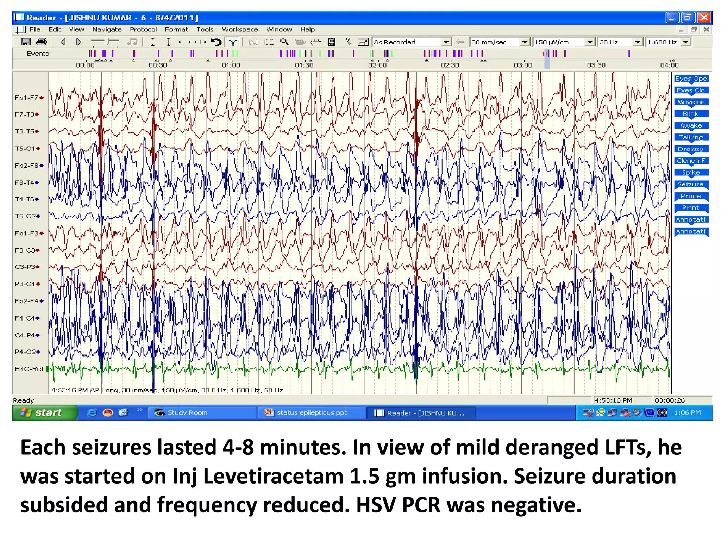Image resolution: width=721 pixels, height=541 pixels.
Task: Open the Navigate menu
Action: pos(107,29)
